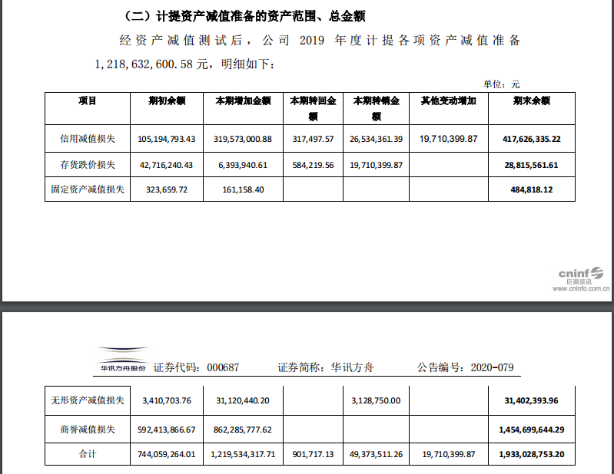614x474 pixels.
Task: Click 19,710,399.87 in the 存货跌价损失 row
Action: [x=376, y=166]
